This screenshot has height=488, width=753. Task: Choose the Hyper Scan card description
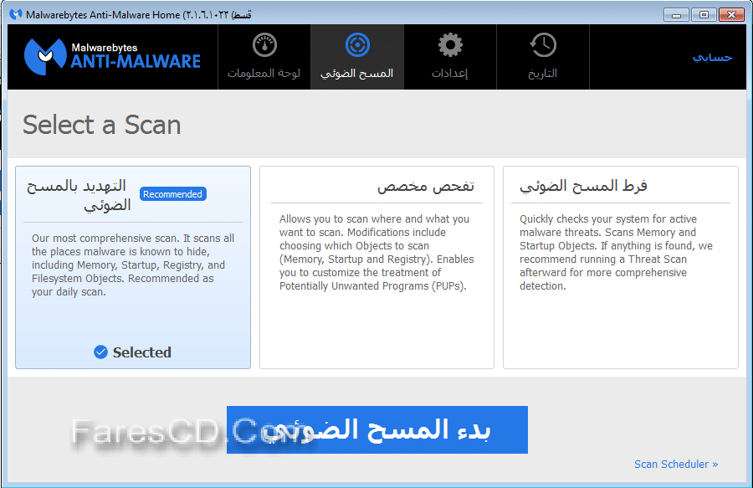(x=616, y=253)
